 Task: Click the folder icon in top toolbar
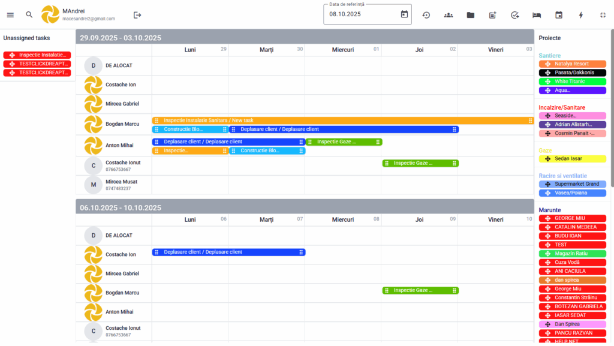(471, 15)
